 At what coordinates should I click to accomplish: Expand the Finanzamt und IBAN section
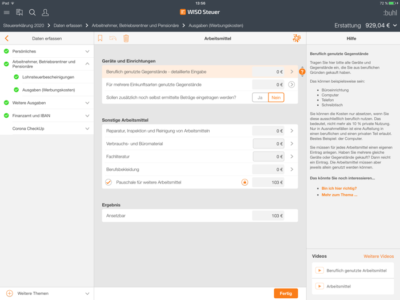[87, 115]
